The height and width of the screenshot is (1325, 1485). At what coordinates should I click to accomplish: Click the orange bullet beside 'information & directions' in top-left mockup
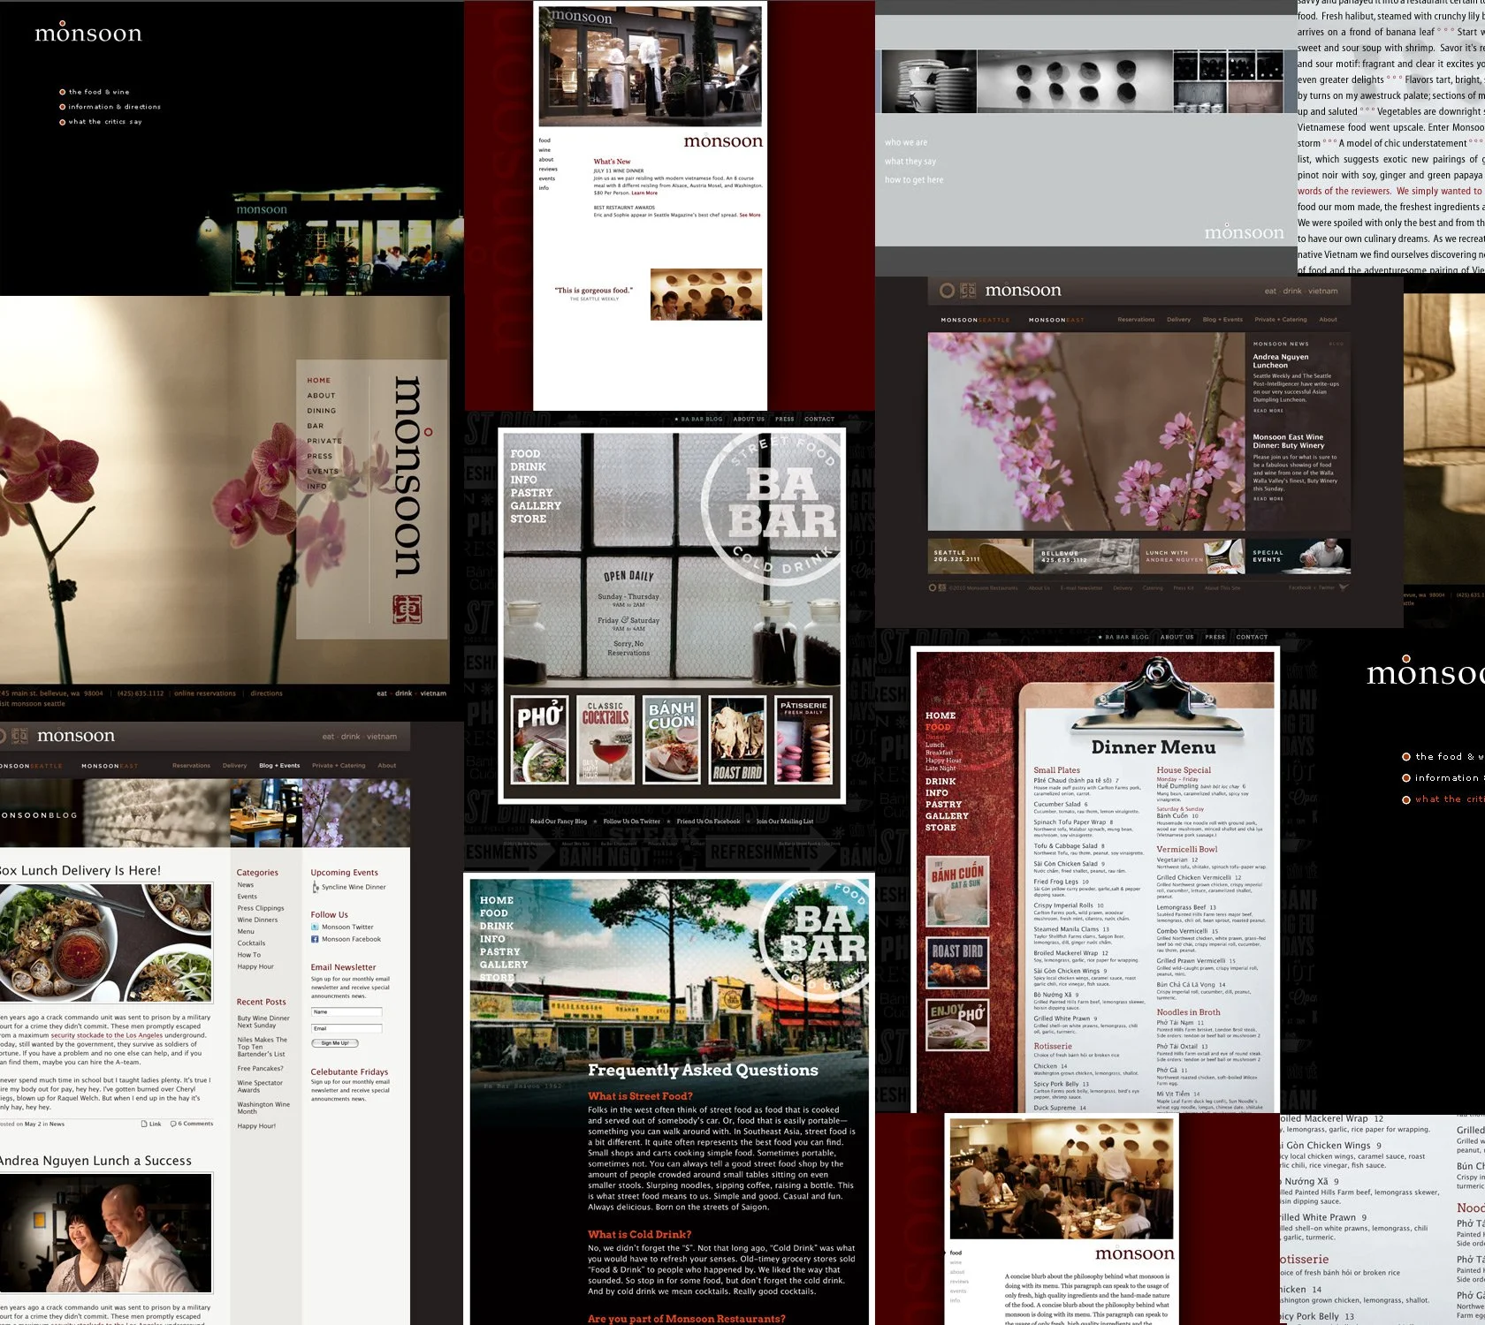click(62, 107)
